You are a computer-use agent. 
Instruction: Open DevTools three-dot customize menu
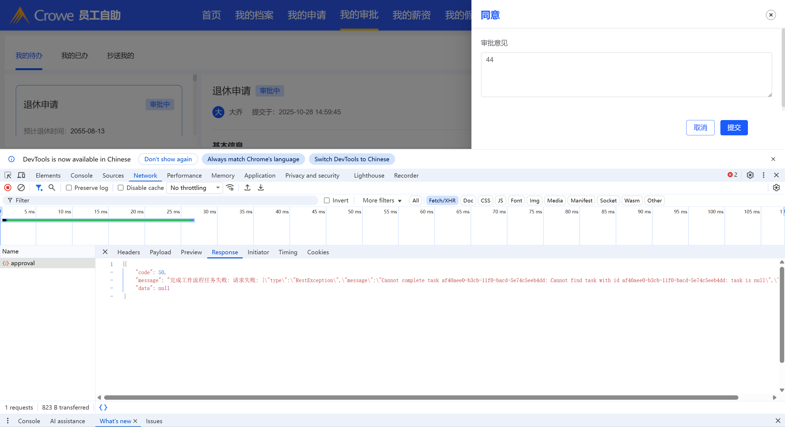[763, 175]
